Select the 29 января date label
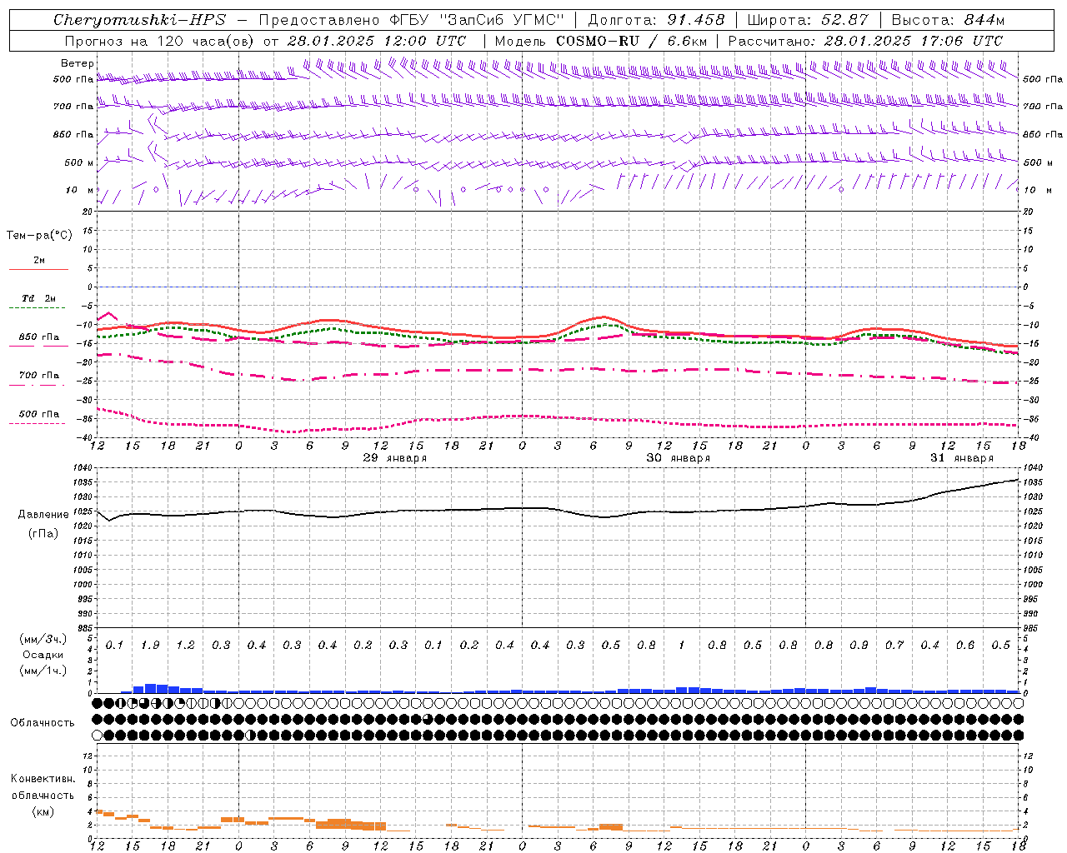Screen dimensions: 1067x853 tap(395, 458)
